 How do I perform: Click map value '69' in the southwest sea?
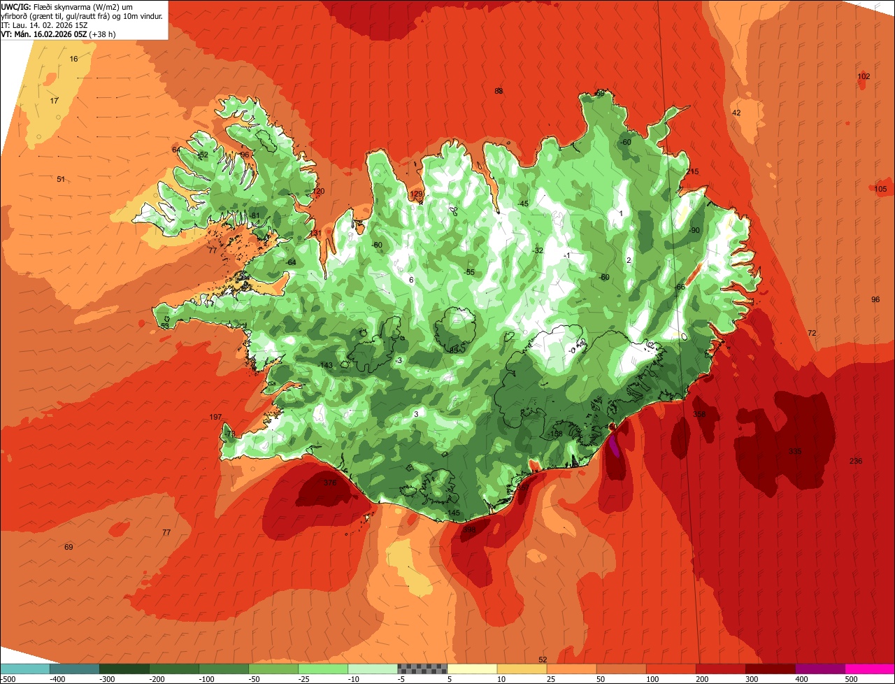[x=69, y=547]
